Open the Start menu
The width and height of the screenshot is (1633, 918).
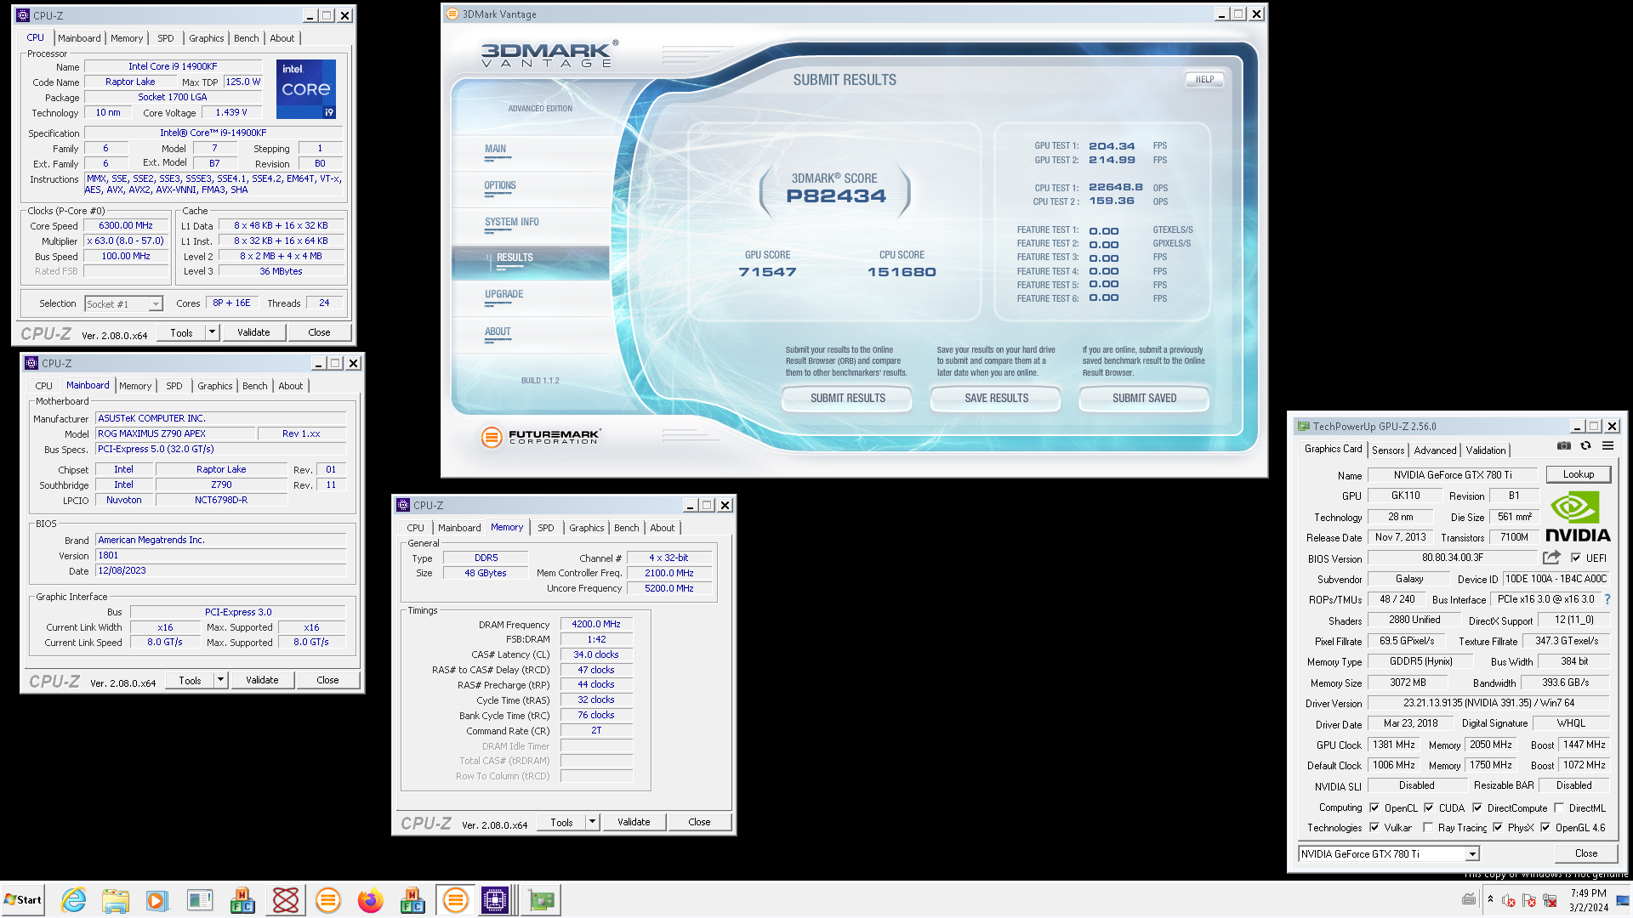tap(23, 900)
